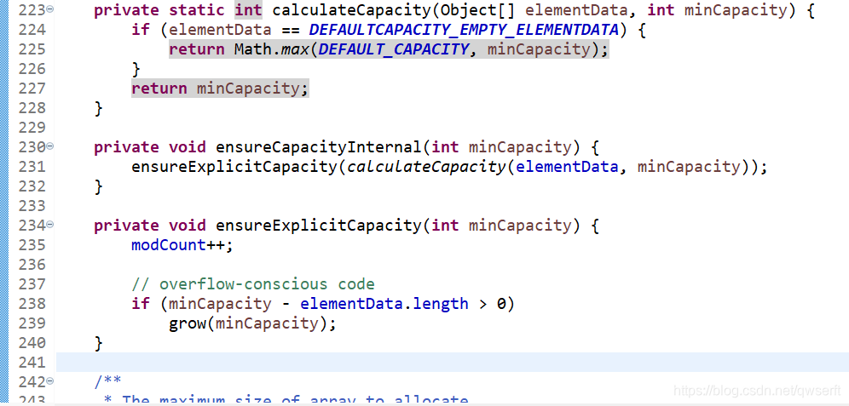Screen dimensions: 849x406
Task: Click the ensureExplicitCapacity call on line 231
Action: [234, 167]
